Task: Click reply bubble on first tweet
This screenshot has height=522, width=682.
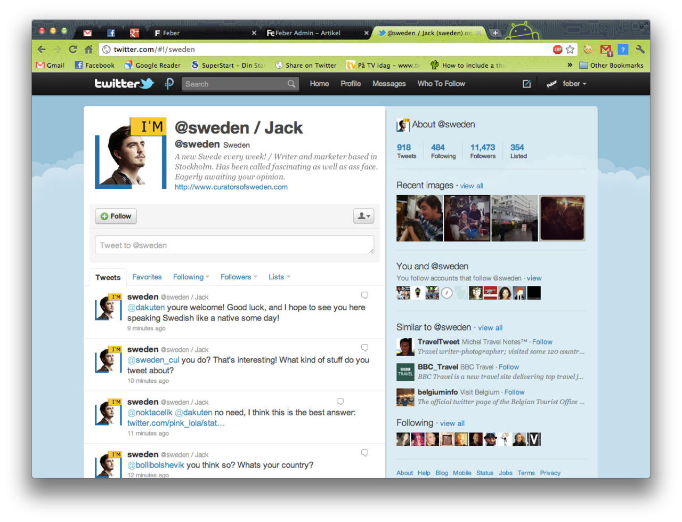Action: pos(365,295)
